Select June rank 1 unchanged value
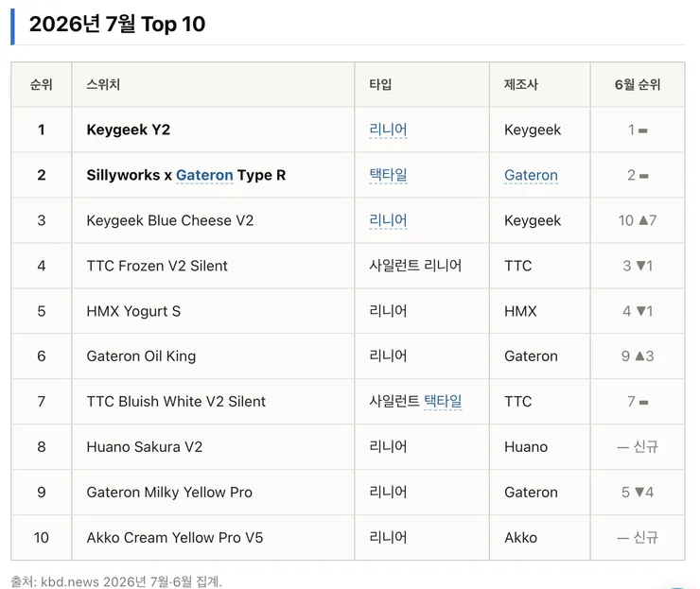The image size is (700, 589). (638, 130)
